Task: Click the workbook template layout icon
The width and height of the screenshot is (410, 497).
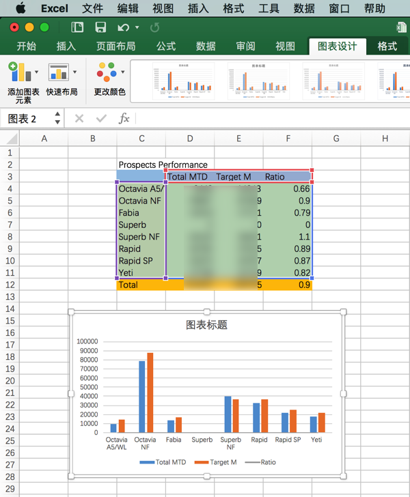Action: tap(77, 27)
